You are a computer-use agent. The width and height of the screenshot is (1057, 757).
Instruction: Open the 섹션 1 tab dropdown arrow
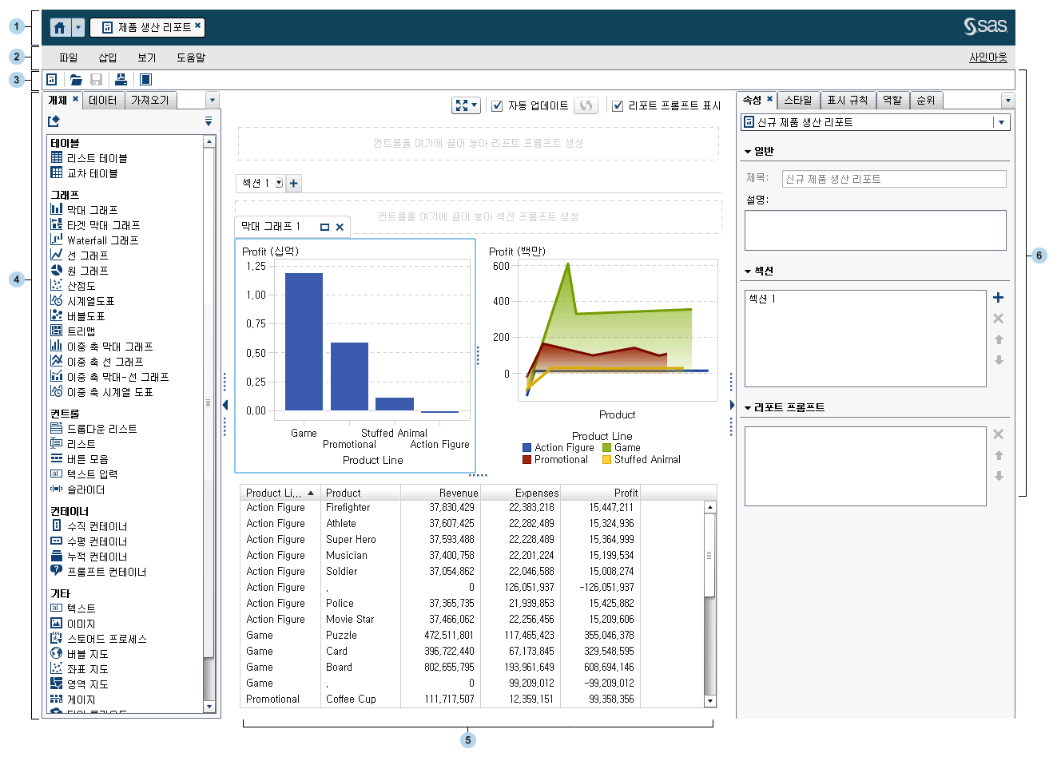click(x=279, y=183)
